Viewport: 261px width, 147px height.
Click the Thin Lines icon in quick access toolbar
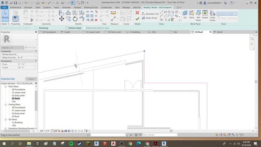coord(73,3)
